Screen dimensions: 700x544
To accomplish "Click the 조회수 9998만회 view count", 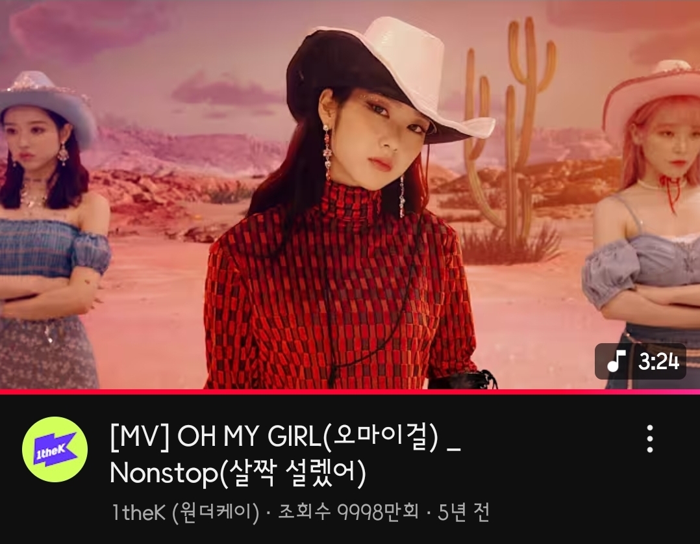I will 348,512.
